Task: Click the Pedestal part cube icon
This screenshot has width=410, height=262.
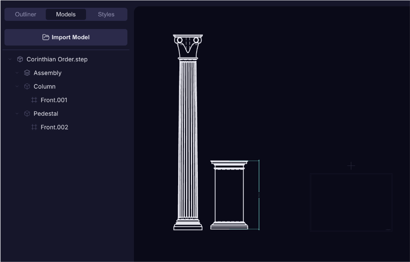Action: pyautogui.click(x=27, y=114)
